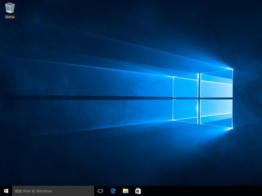
Task: Select the blue 'e' browser icon
Action: point(113,191)
